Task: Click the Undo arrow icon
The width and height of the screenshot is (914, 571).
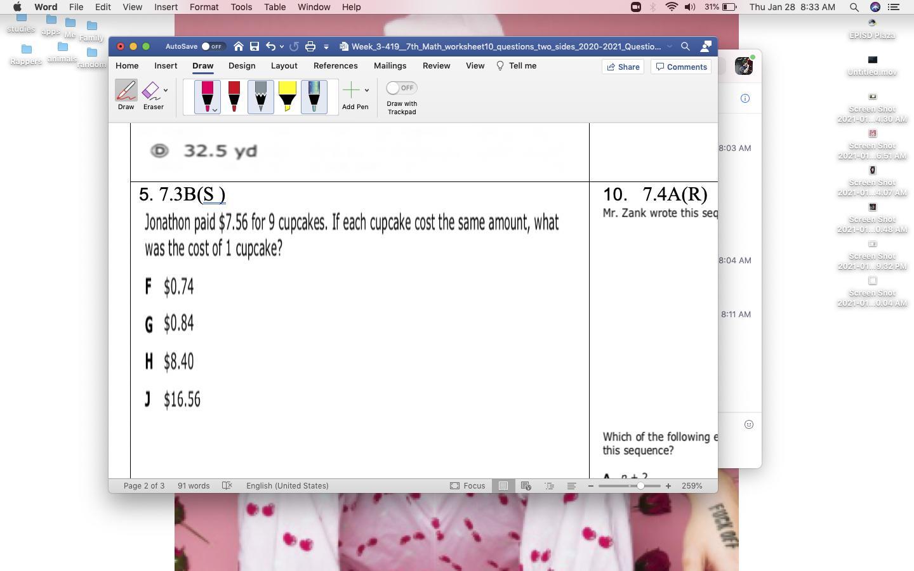Action: 271,46
